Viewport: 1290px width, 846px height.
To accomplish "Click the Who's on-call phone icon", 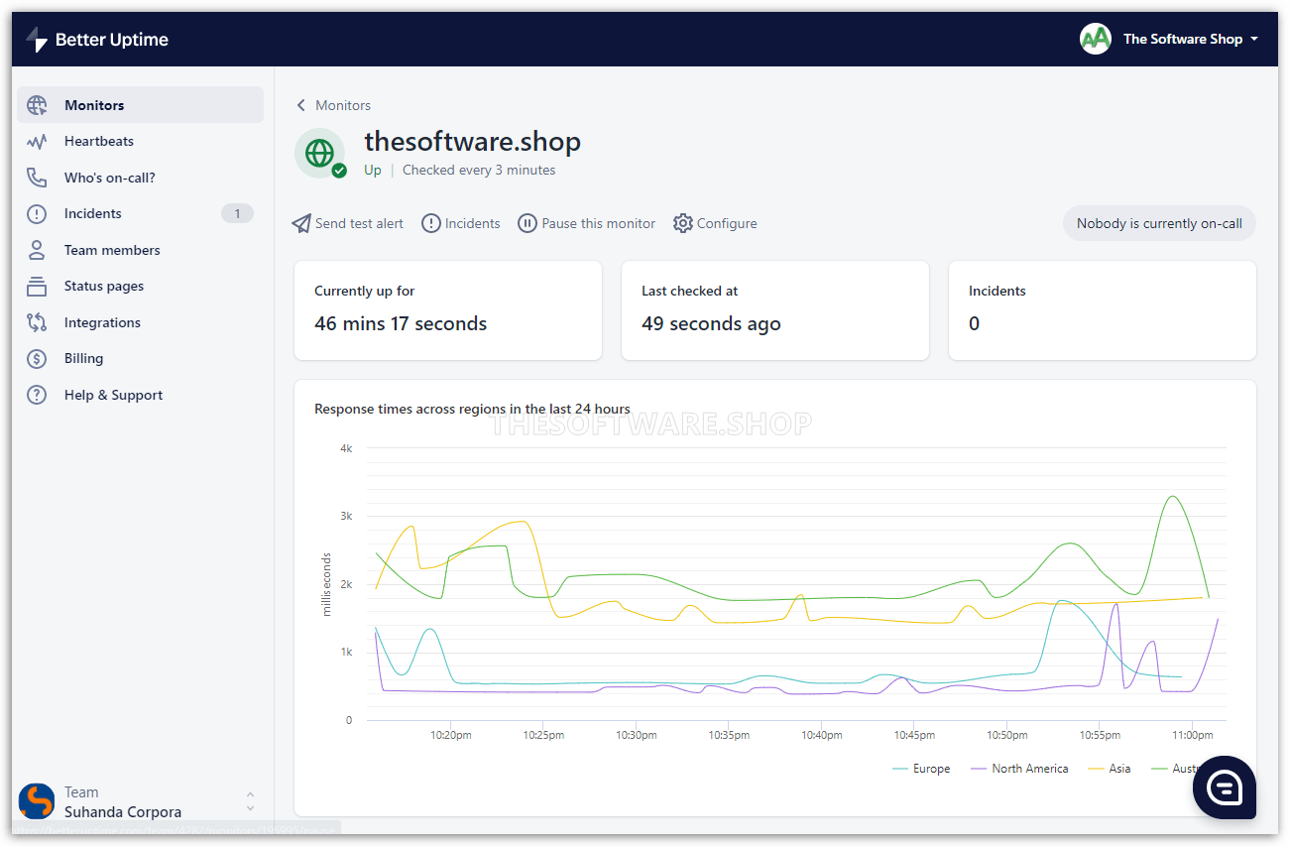I will [37, 178].
